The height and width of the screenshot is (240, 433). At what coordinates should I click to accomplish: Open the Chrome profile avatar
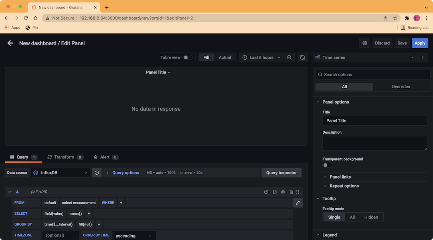click(x=417, y=18)
